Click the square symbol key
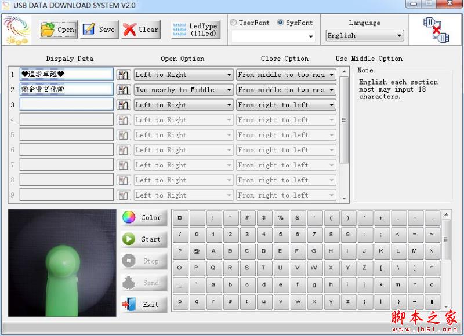This screenshot has width=464, height=336. pos(180,218)
